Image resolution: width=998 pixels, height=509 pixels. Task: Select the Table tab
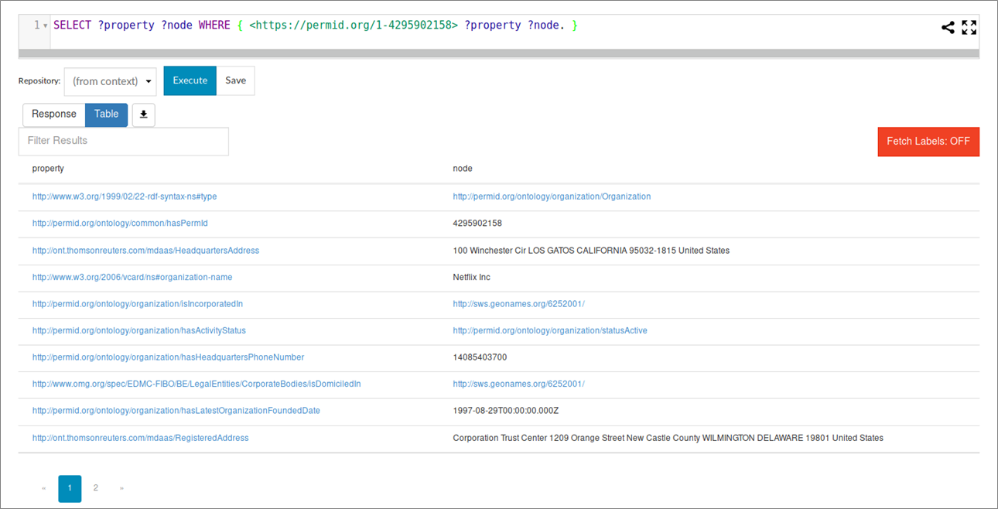click(x=107, y=114)
